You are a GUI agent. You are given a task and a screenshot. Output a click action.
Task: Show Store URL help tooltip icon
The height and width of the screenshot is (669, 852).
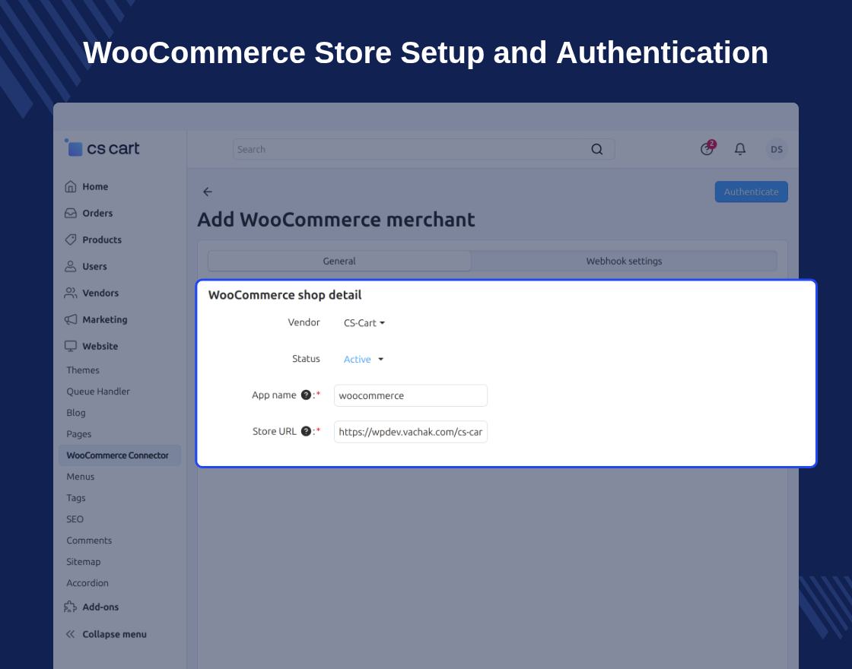point(306,431)
